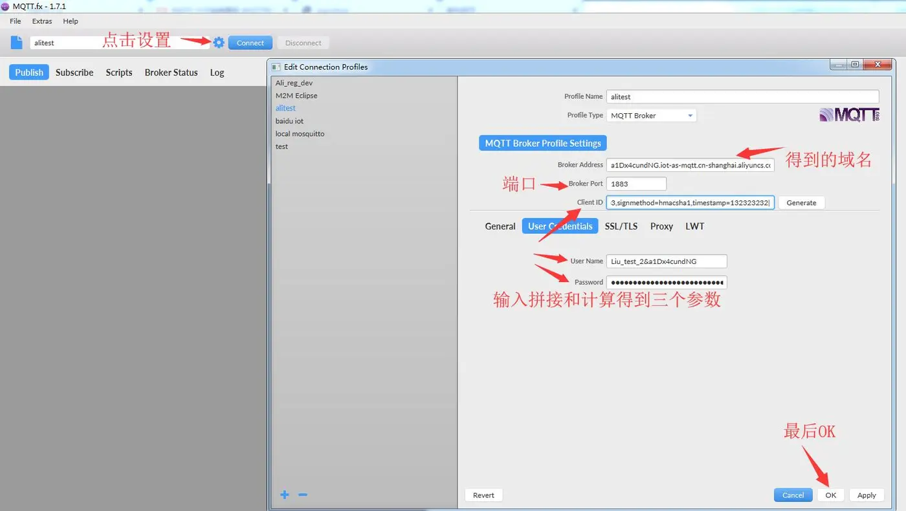Focus the Client ID field
This screenshot has height=511, width=906.
[x=691, y=202]
